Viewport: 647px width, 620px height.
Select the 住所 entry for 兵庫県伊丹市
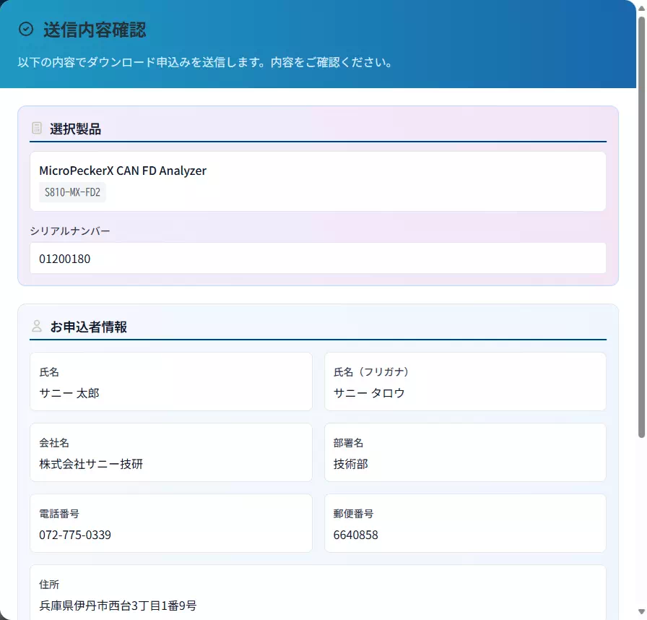318,594
